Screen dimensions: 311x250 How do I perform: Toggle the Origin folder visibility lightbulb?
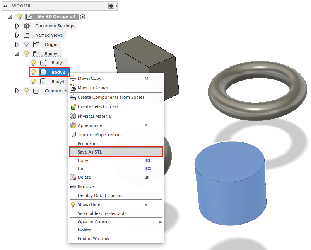(x=26, y=44)
